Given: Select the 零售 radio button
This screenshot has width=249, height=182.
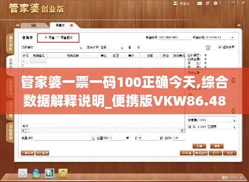Looking at the screenshot, I should point(46,38).
